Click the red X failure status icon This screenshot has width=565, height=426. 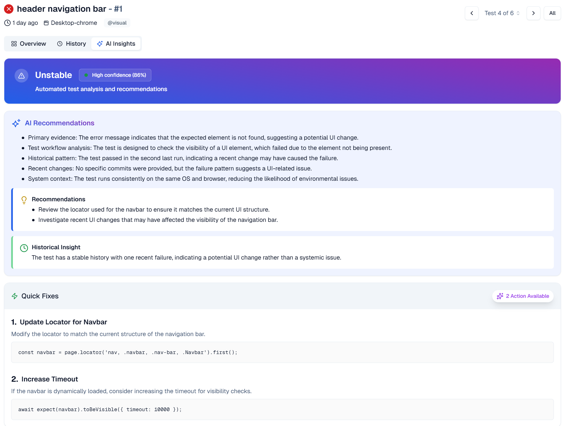pyautogui.click(x=9, y=9)
